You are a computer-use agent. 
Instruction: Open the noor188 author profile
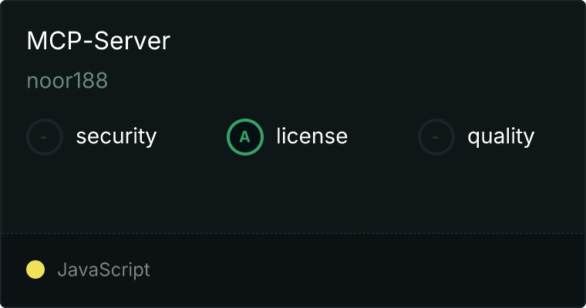tap(67, 80)
